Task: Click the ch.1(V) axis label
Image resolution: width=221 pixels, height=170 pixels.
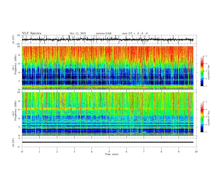Action: [x=13, y=39]
